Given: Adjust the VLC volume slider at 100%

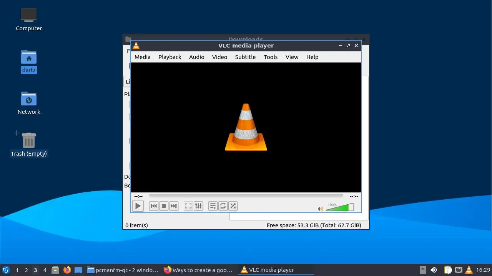Looking at the screenshot, I should click(x=340, y=207).
